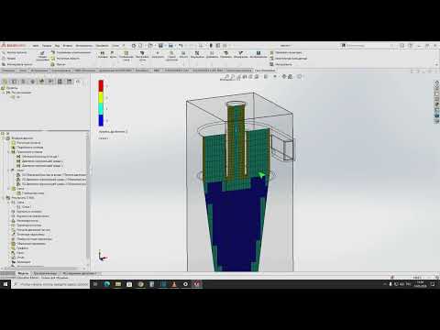Collapse the Boundary Conditions node expander
The height and width of the screenshot is (330, 440).
[8, 152]
